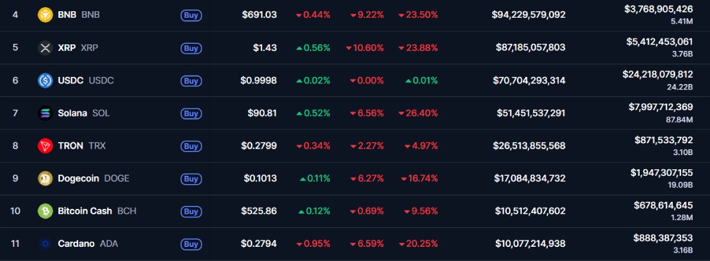Open the Bitcoin Cash name link

coord(85,211)
